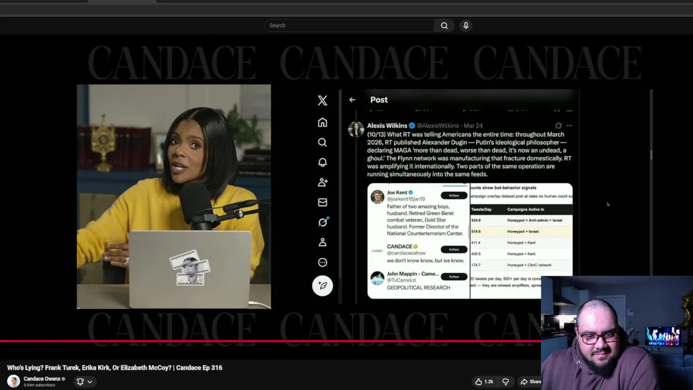Focus the YouTube Search input field
The height and width of the screenshot is (390, 693).
coord(349,25)
